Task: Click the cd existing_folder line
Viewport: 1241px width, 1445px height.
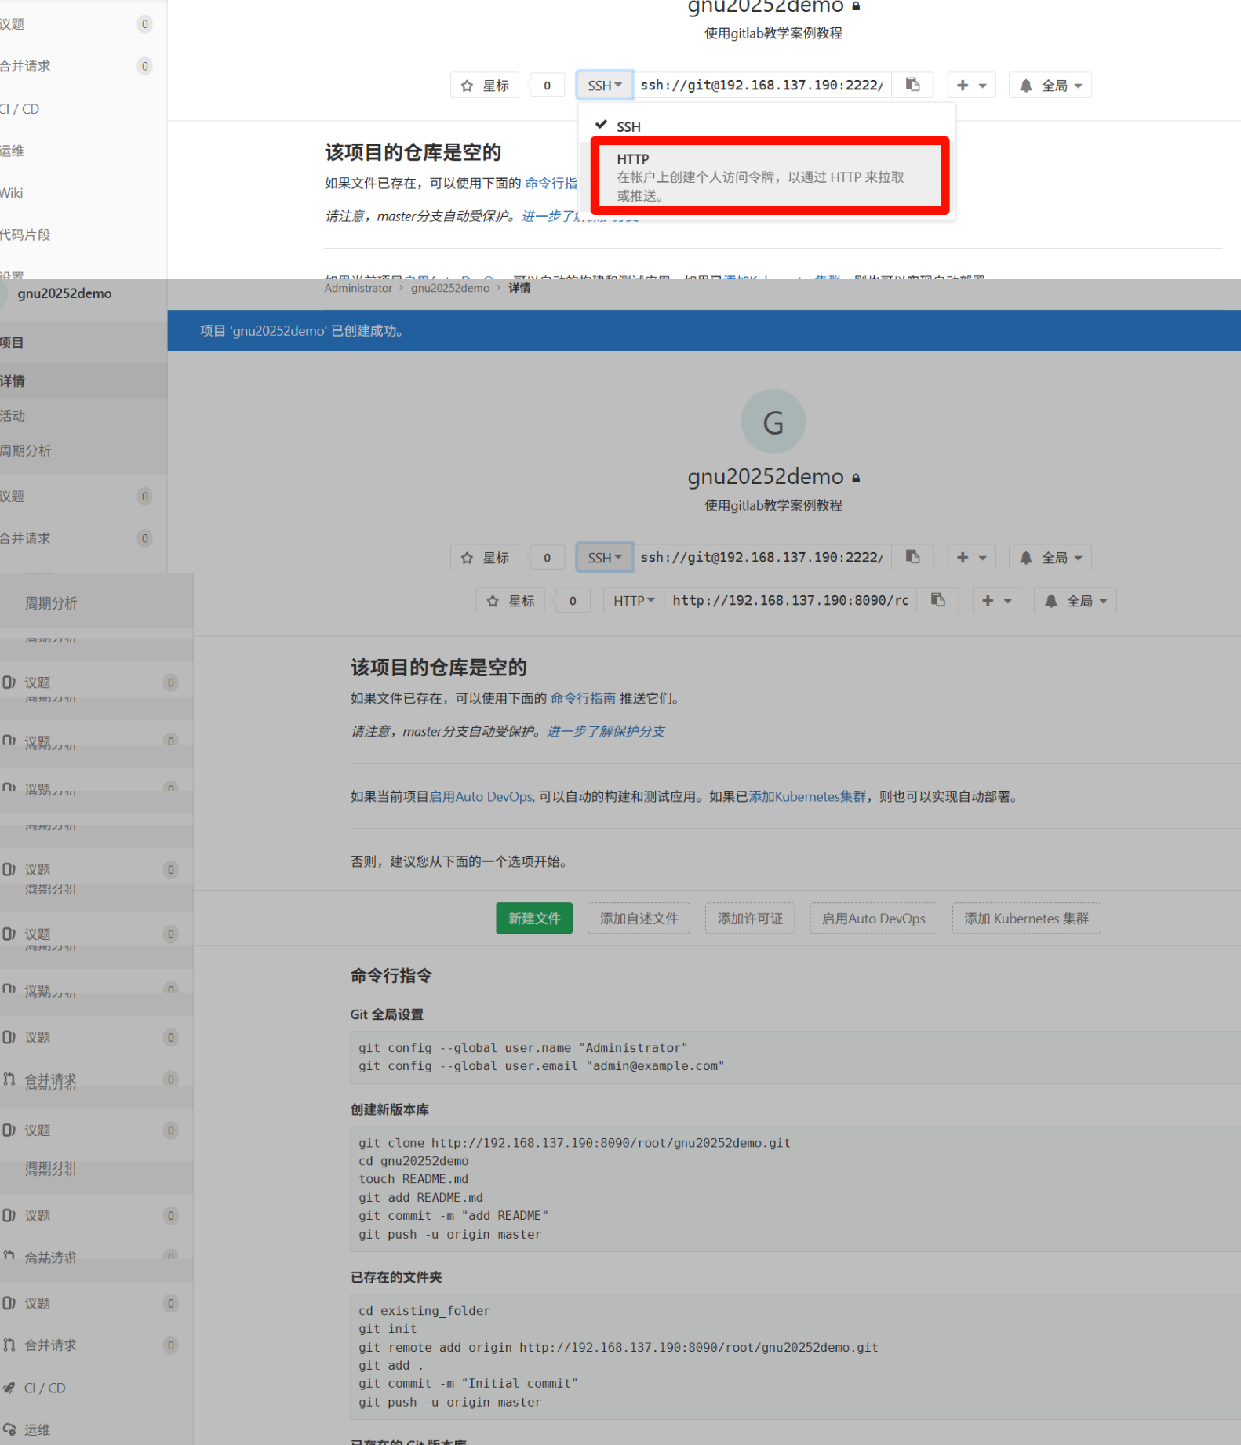Action: pyautogui.click(x=424, y=1311)
